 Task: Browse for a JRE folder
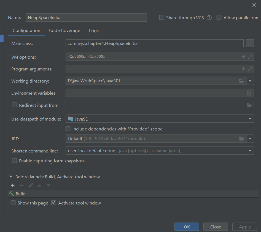click(241, 139)
